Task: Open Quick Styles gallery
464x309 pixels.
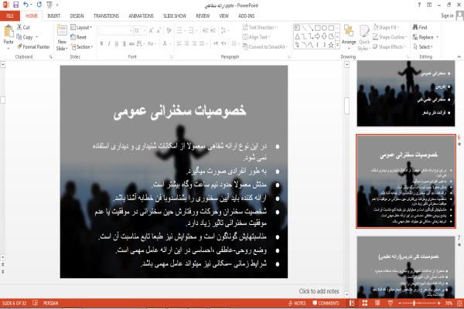Action: 364,37
